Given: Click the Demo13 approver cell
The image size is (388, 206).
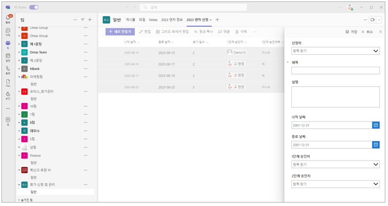Looking at the screenshot, I should 236,52.
